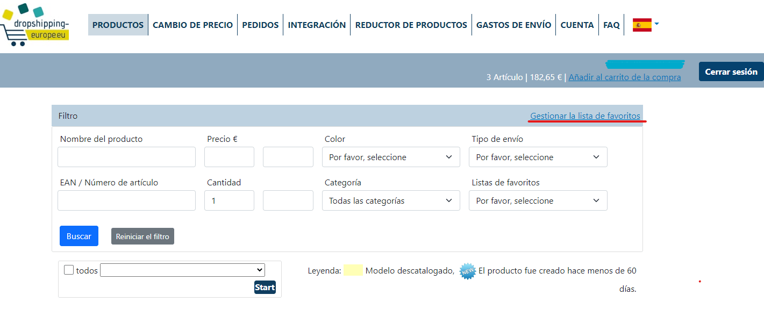Open the PRODUCTOS menu
This screenshot has width=764, height=309.
tap(118, 25)
